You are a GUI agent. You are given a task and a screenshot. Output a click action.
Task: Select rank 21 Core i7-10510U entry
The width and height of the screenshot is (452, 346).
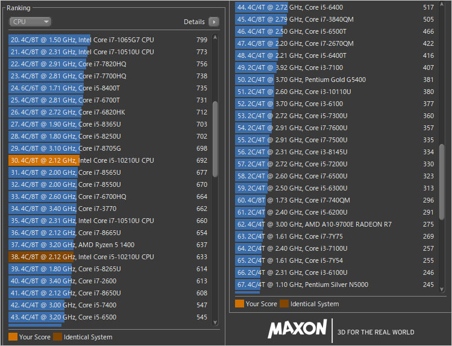coord(108,52)
